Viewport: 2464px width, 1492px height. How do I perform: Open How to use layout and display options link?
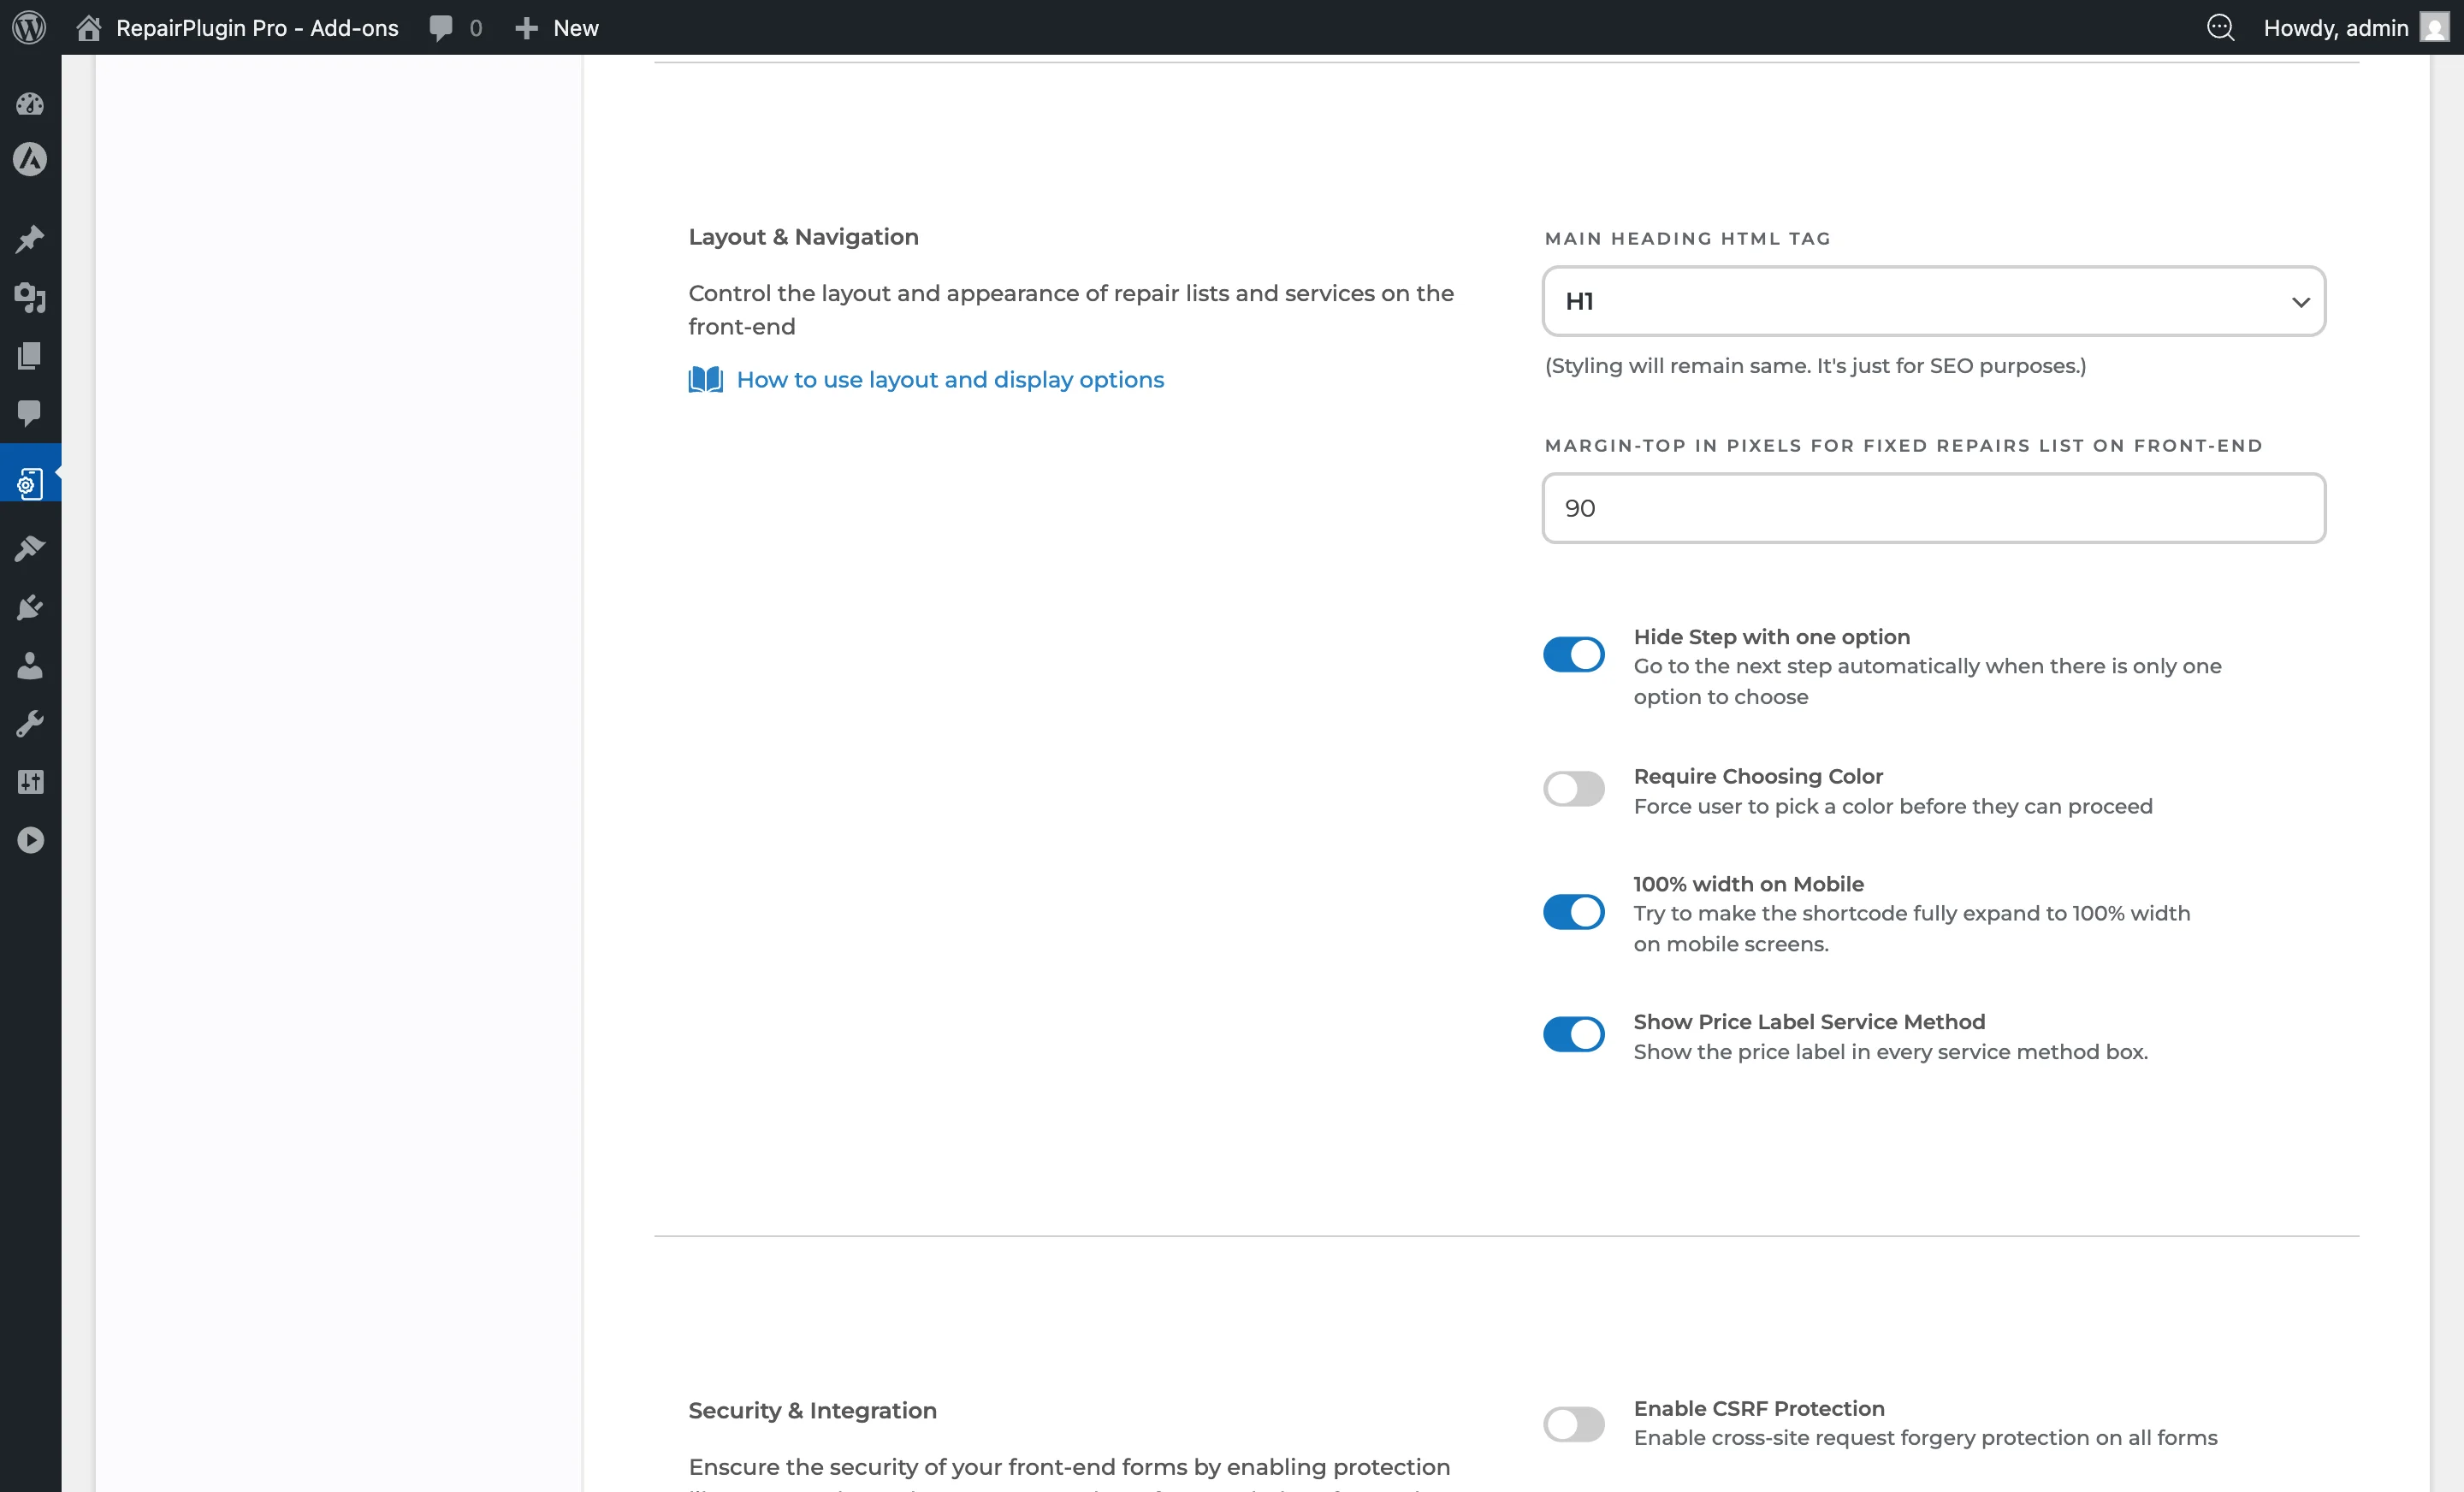click(949, 380)
